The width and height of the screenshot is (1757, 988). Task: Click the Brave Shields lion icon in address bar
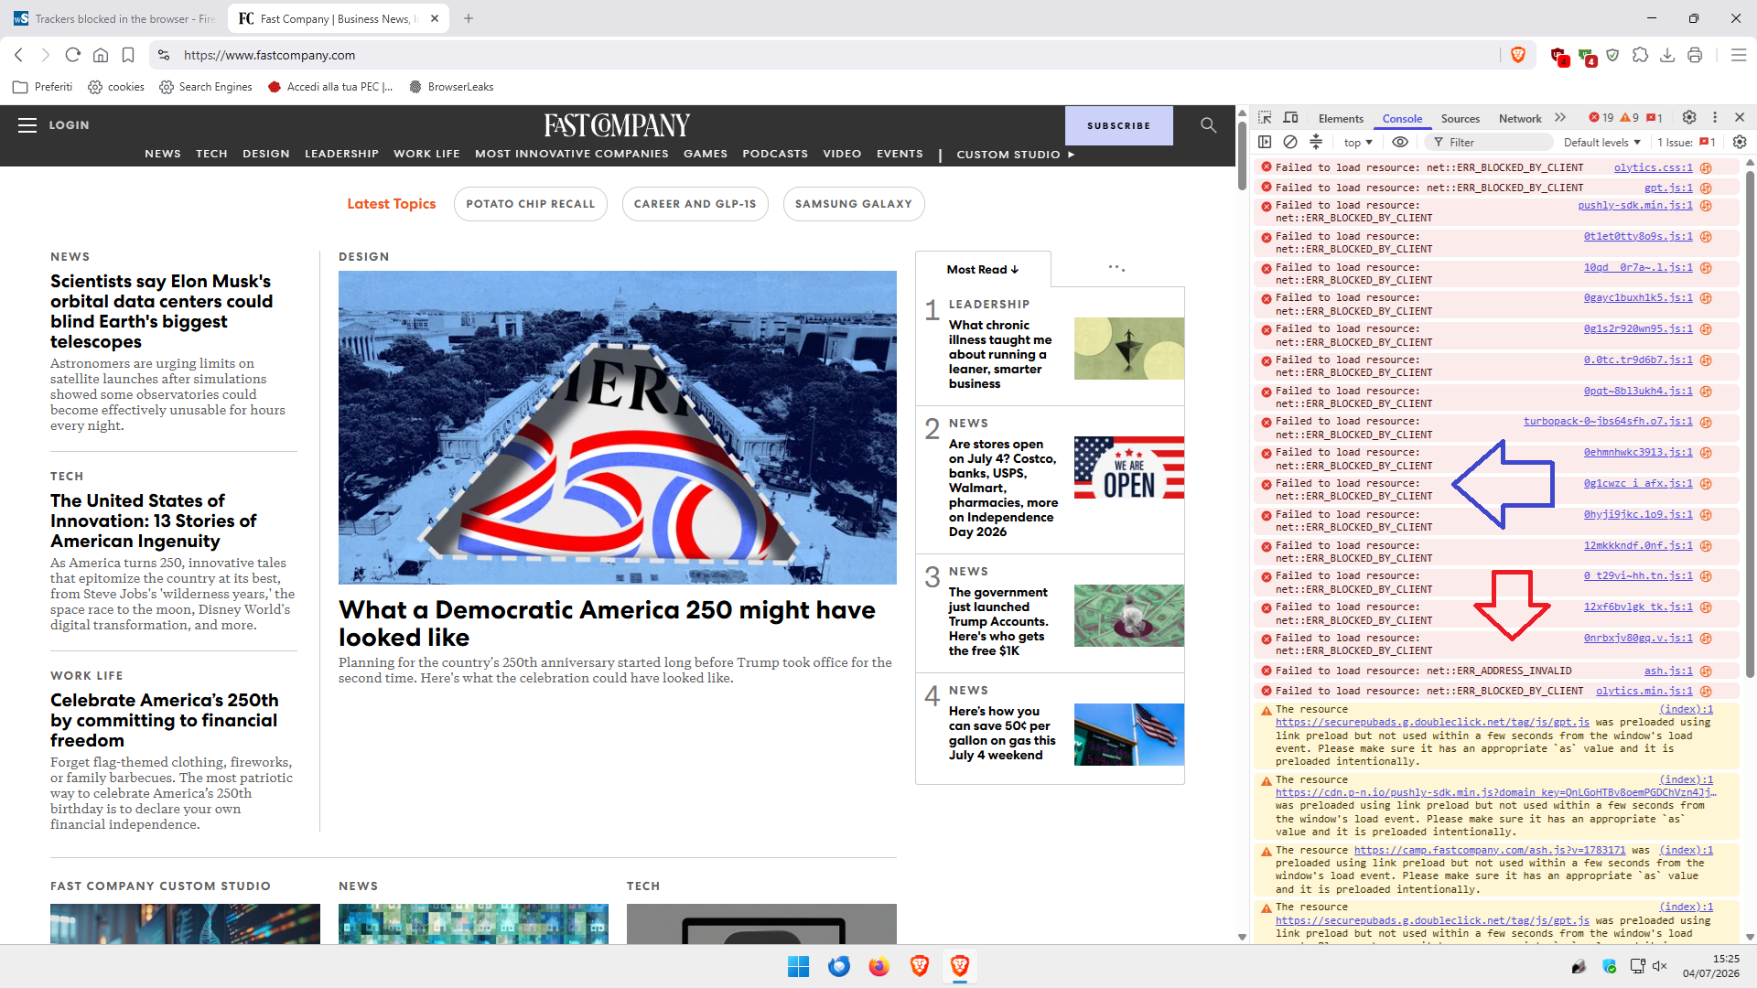[1518, 55]
